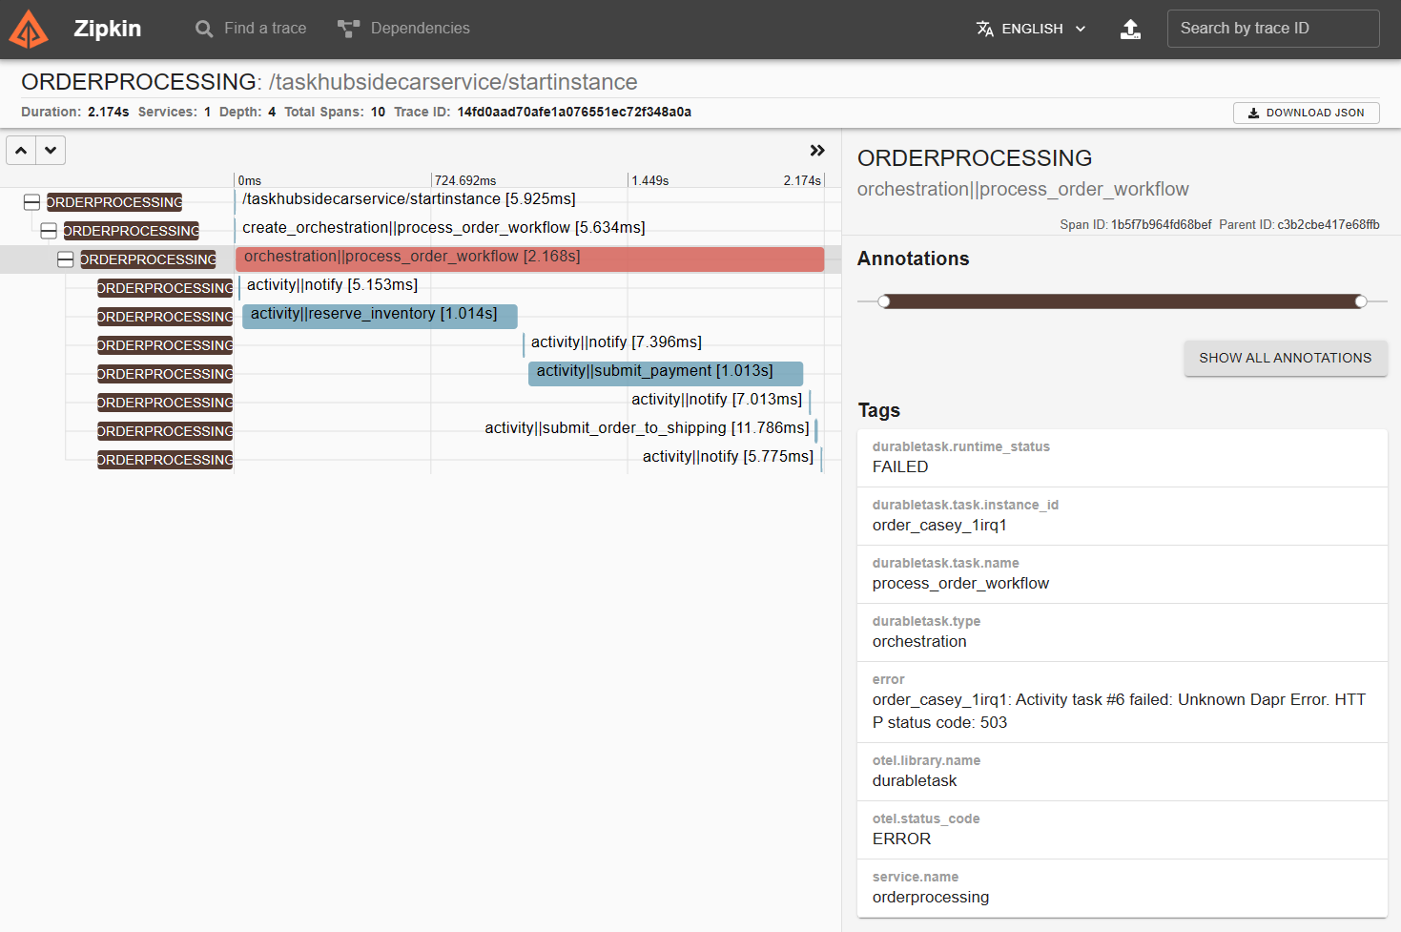The width and height of the screenshot is (1401, 932).
Task: Collapse the root ORDERPROCESSING startinstance tree node
Action: [x=31, y=202]
